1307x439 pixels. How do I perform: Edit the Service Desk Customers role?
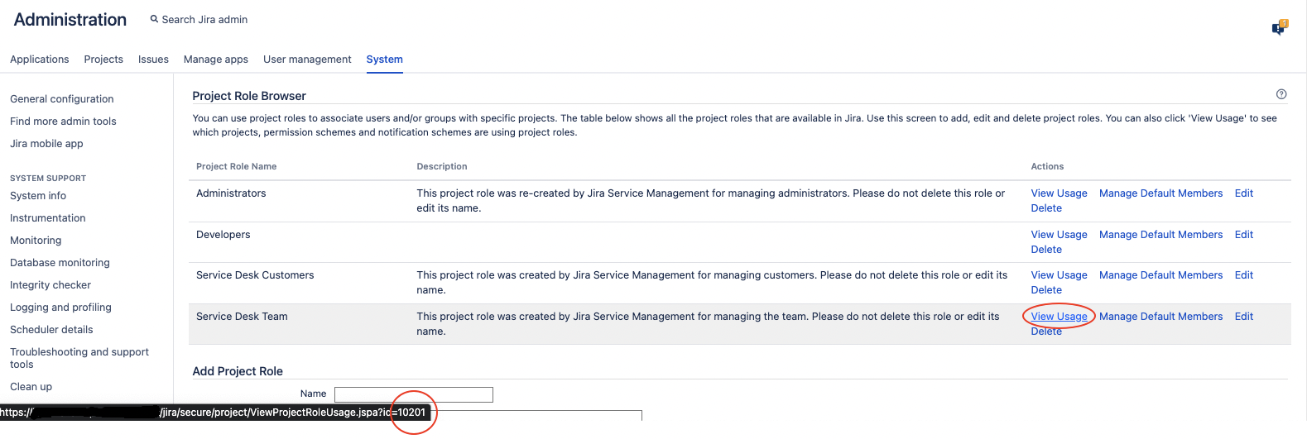(1243, 275)
